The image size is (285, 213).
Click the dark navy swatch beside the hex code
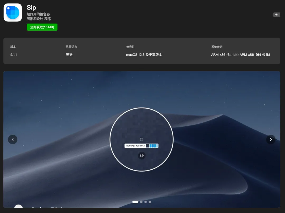click(148, 146)
